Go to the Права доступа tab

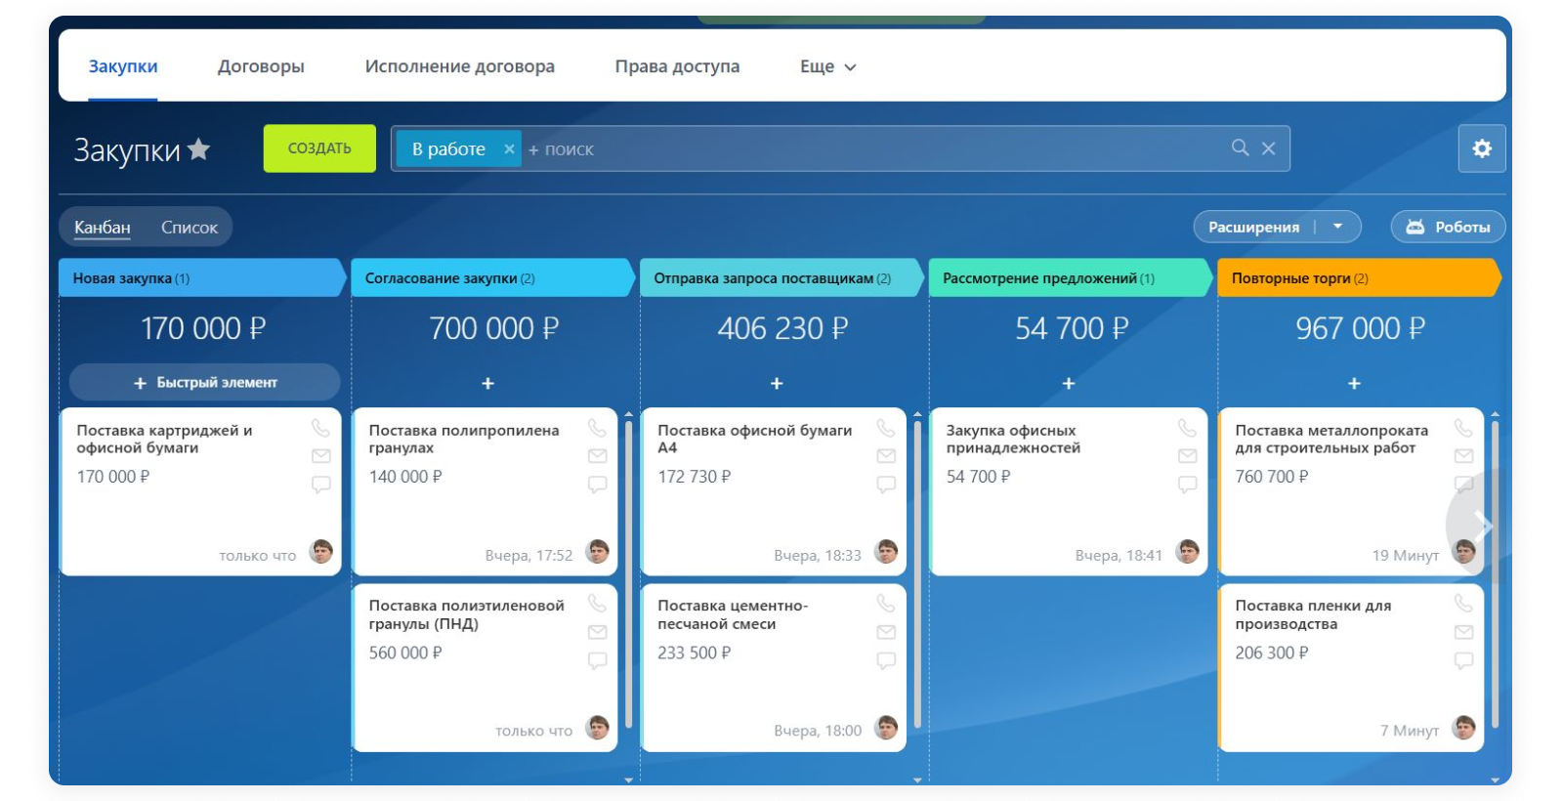pos(677,66)
